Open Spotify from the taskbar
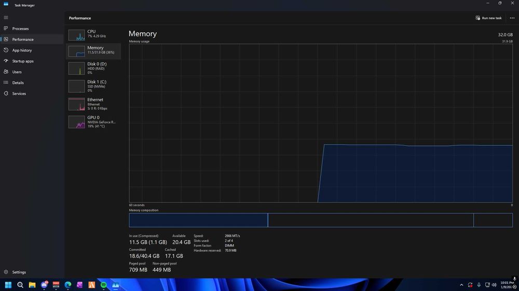519x291 pixels. tap(104, 285)
